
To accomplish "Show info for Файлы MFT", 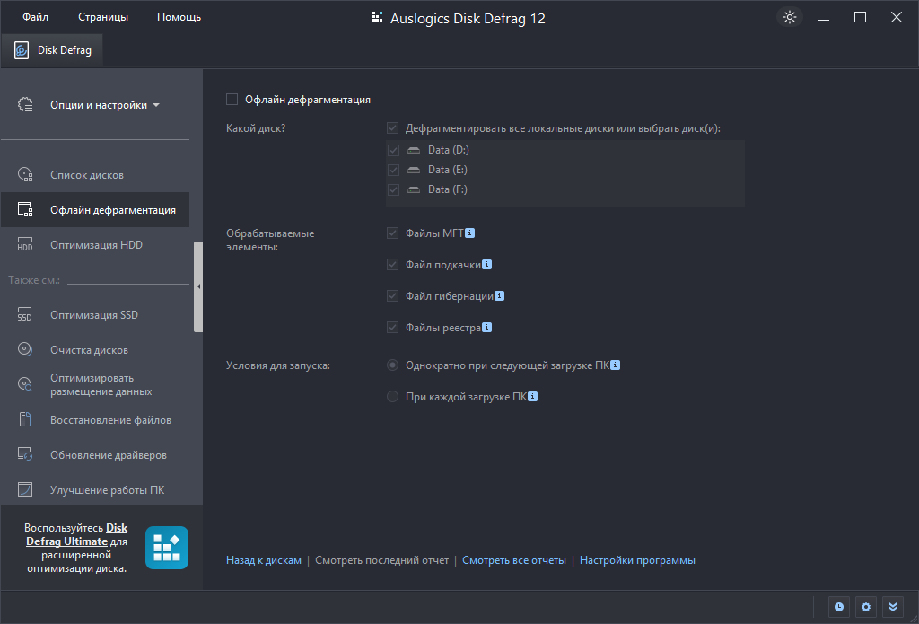I will [x=470, y=233].
